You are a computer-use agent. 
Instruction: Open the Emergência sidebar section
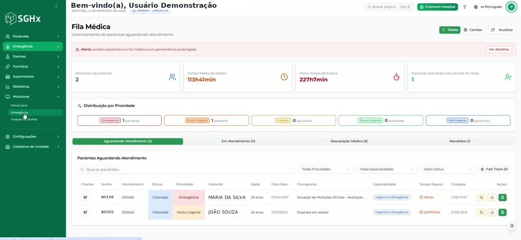[33, 46]
